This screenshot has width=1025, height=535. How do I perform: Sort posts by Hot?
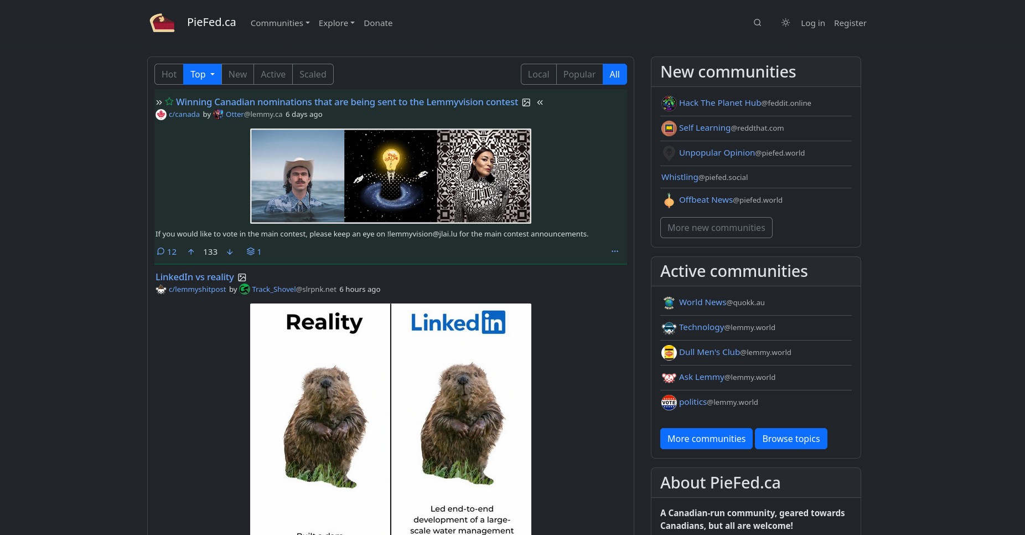pos(169,74)
